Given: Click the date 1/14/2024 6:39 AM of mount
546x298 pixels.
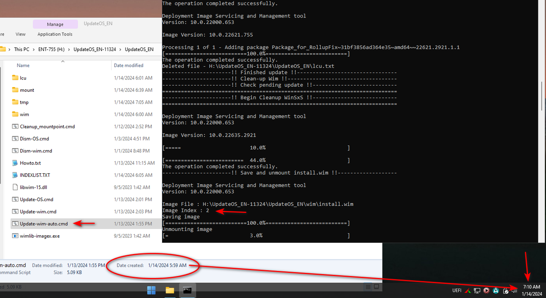Looking at the screenshot, I should point(133,90).
